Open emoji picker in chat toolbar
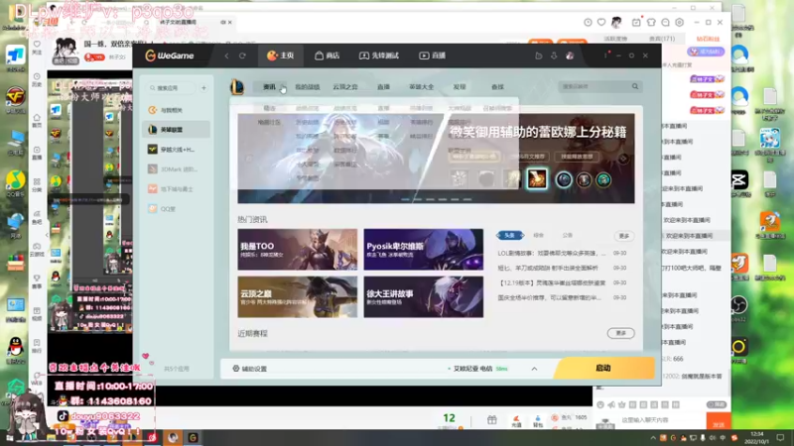Screen dimensions: 794x446 pyautogui.click(x=600, y=404)
